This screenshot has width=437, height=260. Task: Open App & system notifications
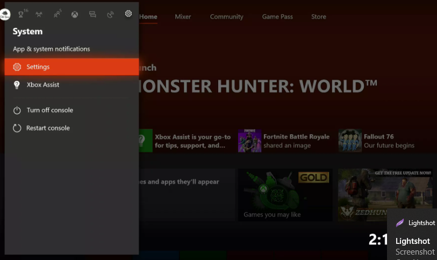point(51,49)
